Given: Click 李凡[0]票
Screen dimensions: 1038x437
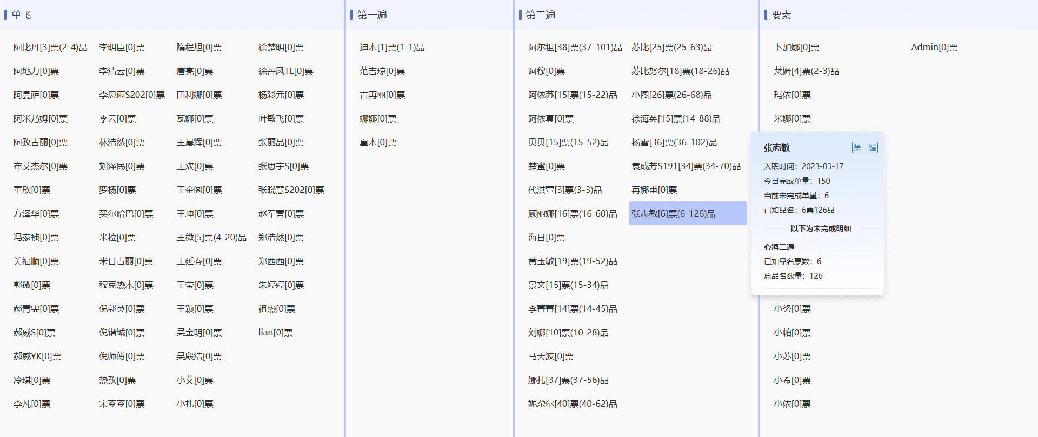Looking at the screenshot, I should [x=32, y=404].
